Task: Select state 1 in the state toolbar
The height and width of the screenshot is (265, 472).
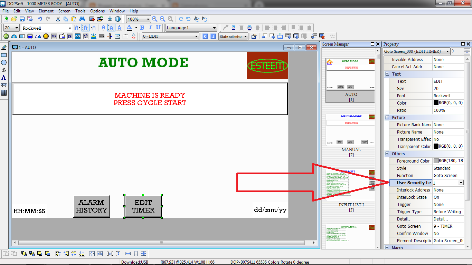Action: click(x=213, y=36)
